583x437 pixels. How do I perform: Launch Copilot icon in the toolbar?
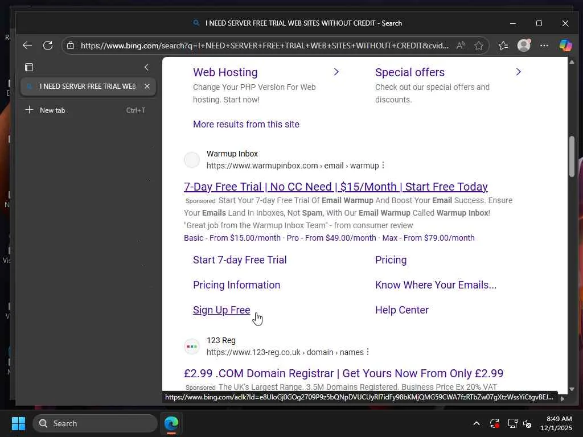[x=565, y=46]
